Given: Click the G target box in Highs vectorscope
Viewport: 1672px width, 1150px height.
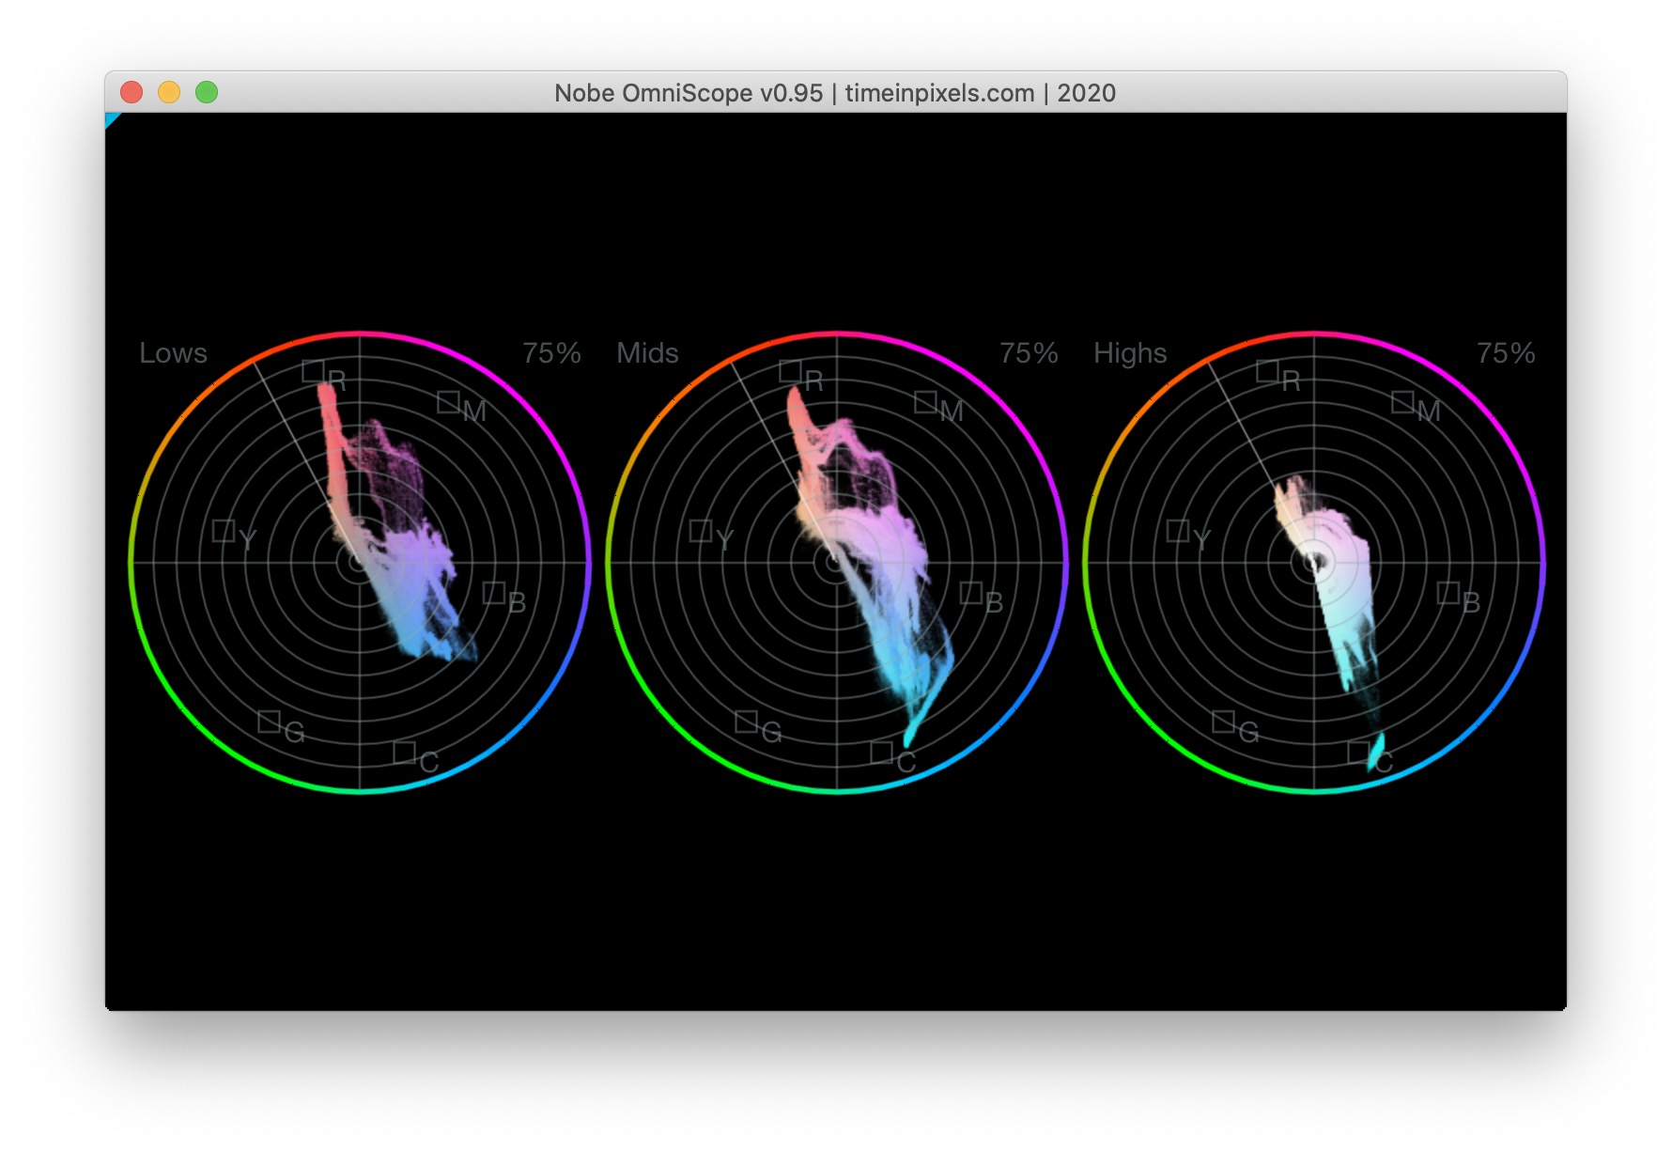Looking at the screenshot, I should 1224,722.
